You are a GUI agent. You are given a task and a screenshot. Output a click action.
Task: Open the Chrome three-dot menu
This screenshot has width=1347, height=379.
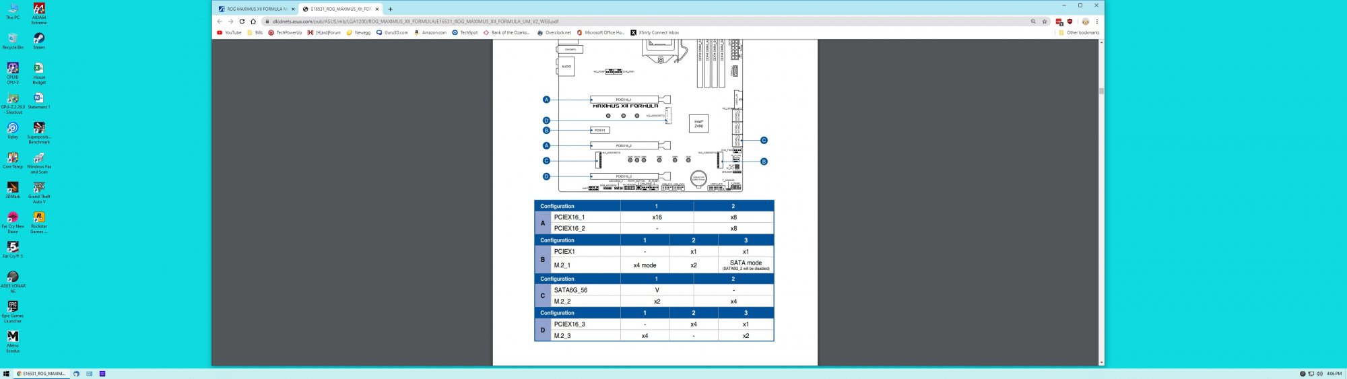(1096, 22)
